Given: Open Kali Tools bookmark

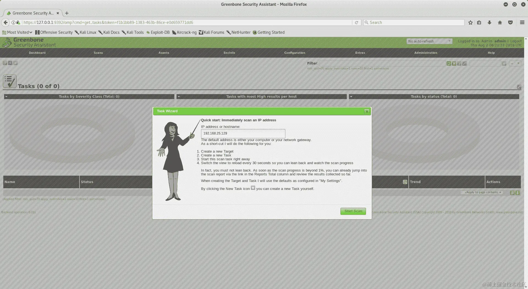Looking at the screenshot, I should click(x=133, y=32).
